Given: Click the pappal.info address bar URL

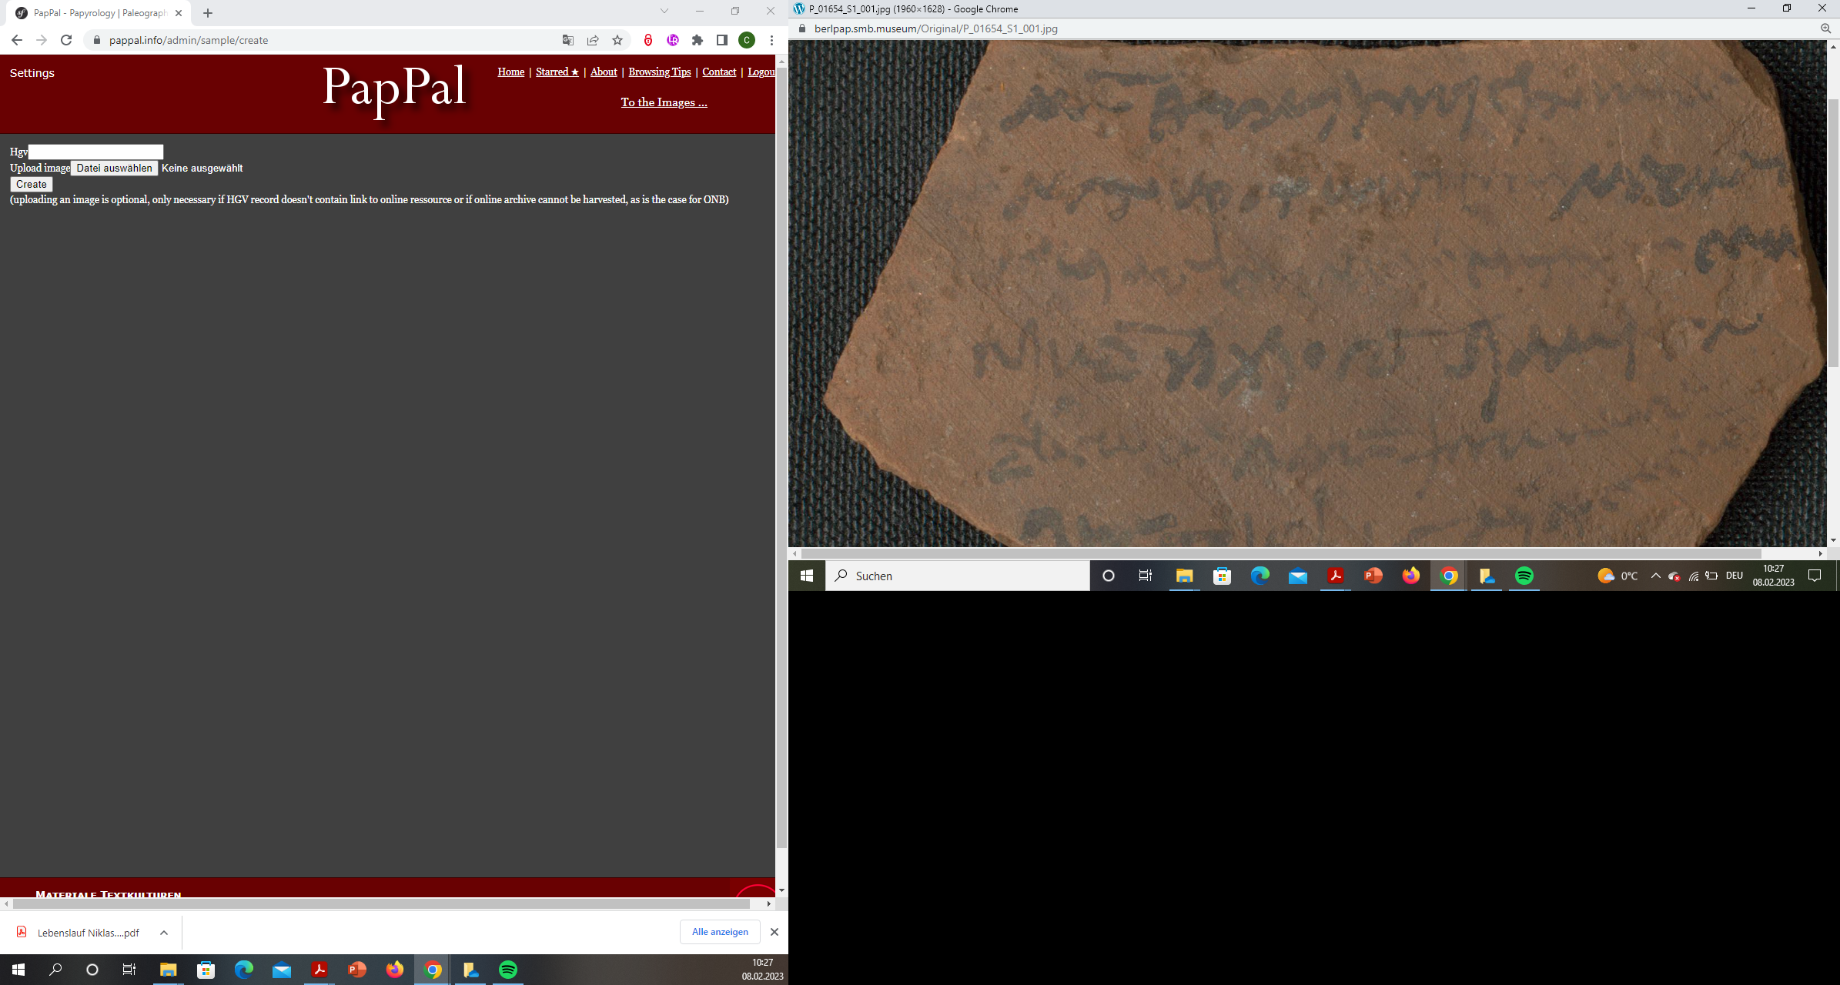Looking at the screenshot, I should (189, 40).
